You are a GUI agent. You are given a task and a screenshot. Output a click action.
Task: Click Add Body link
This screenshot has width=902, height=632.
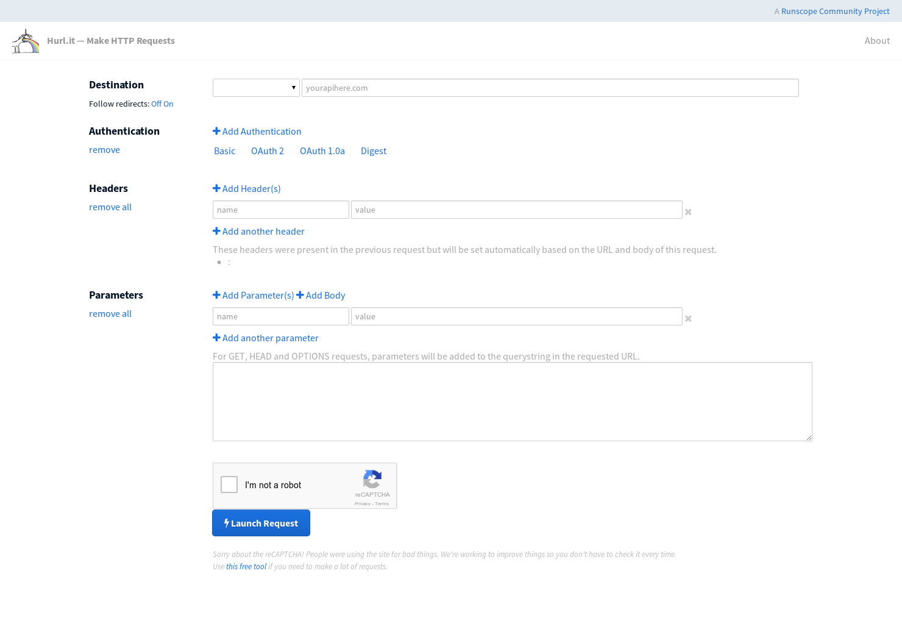(321, 296)
